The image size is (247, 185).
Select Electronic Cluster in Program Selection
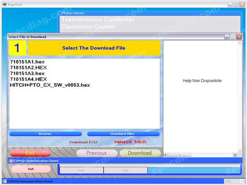89,27
